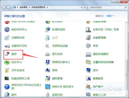Click the 用户帐户 people icon
The width and height of the screenshot is (129, 98).
click(x=88, y=87)
